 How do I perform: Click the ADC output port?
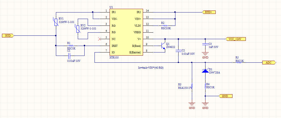(x=269, y=62)
